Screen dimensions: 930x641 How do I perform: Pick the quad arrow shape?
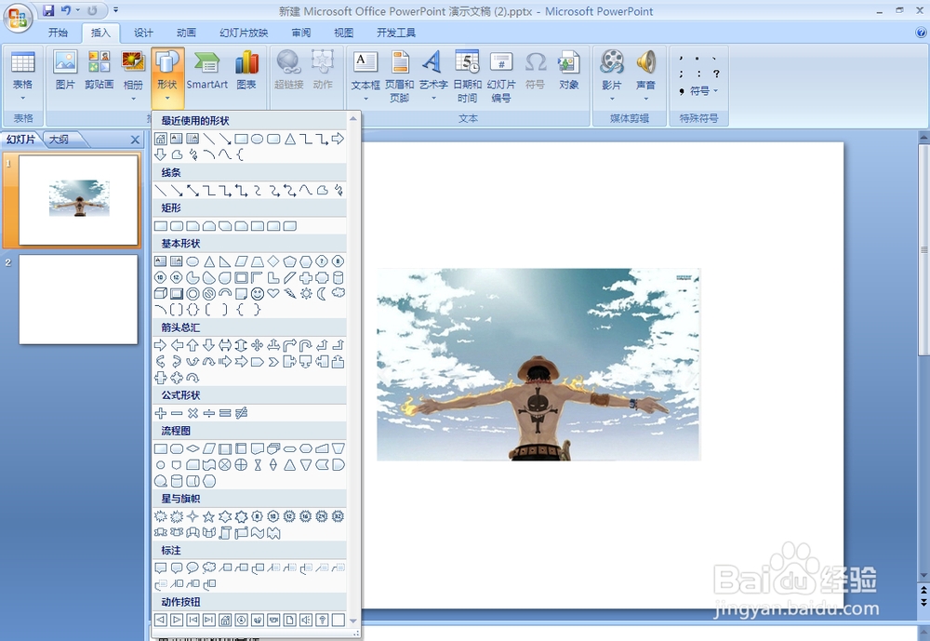[257, 345]
